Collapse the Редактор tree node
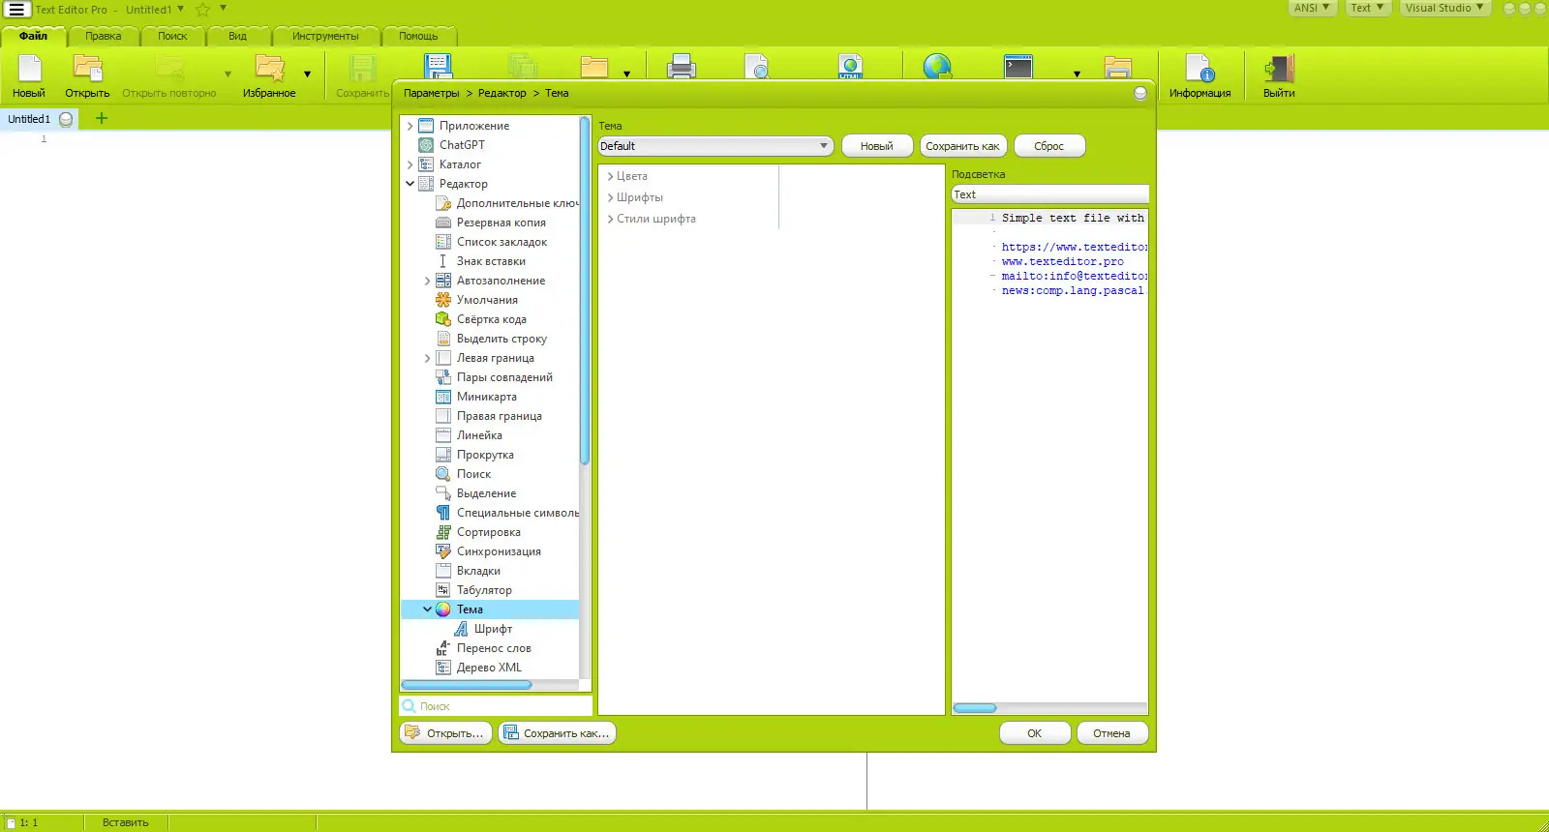The image size is (1549, 832). (x=410, y=184)
